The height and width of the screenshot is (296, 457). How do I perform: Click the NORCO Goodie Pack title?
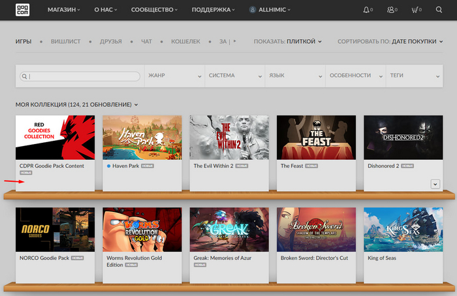pos(44,258)
